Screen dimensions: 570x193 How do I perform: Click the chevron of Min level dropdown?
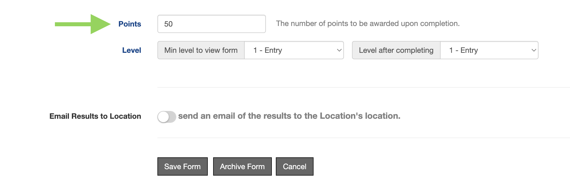339,50
